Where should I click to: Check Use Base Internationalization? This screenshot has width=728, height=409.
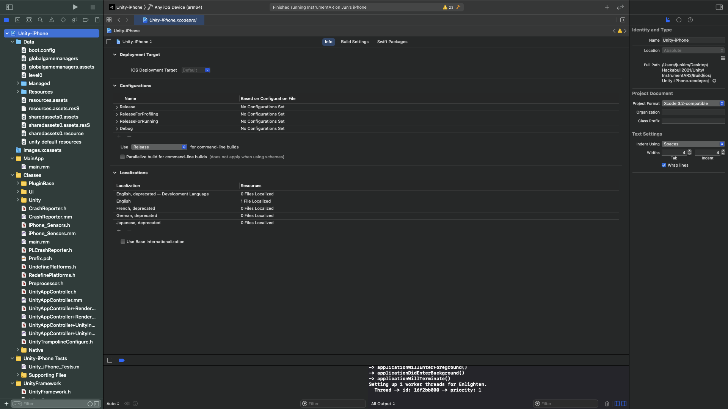click(123, 242)
